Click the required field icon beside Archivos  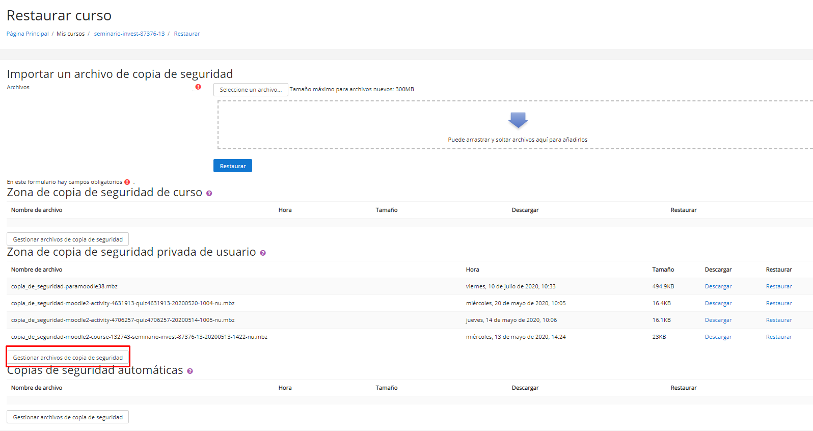tap(198, 87)
